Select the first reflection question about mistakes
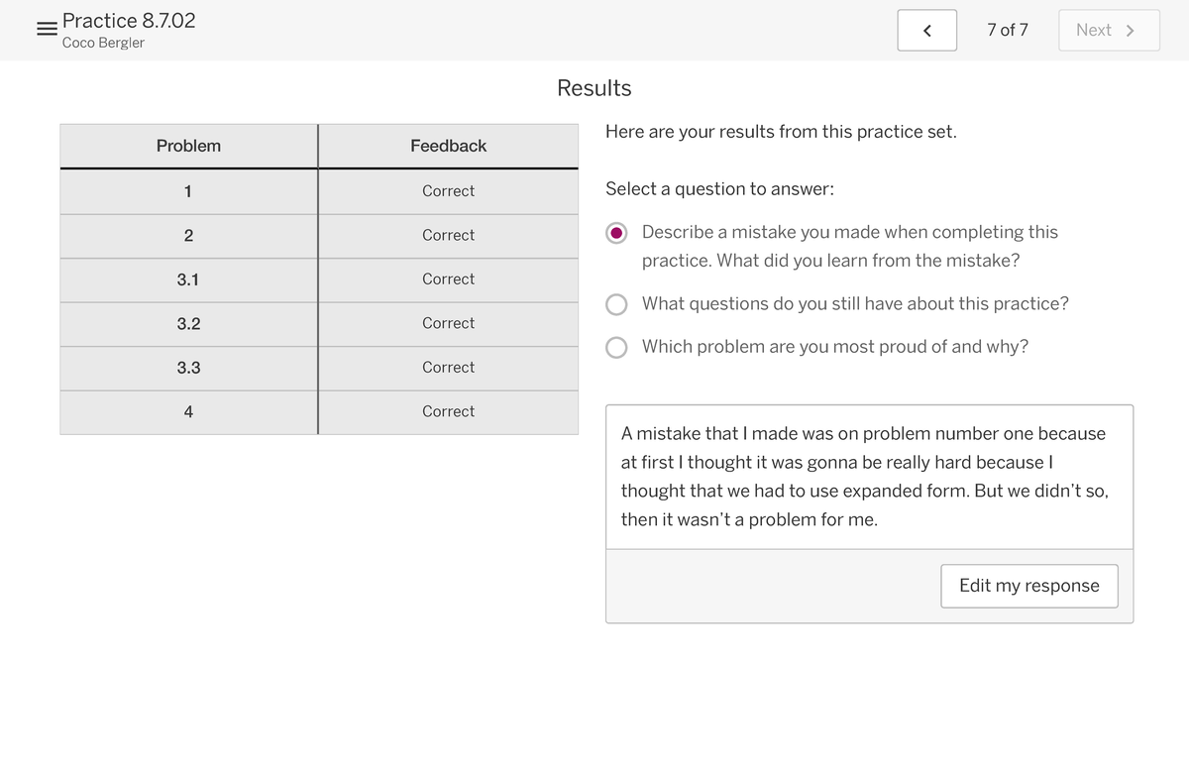Screen dimensions: 1189x779 (x=616, y=232)
